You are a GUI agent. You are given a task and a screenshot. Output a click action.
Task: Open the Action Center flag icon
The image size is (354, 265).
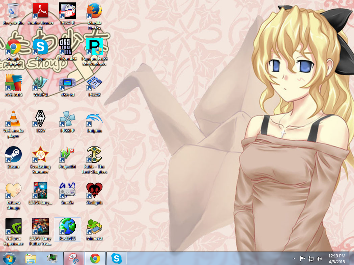coord(302,259)
